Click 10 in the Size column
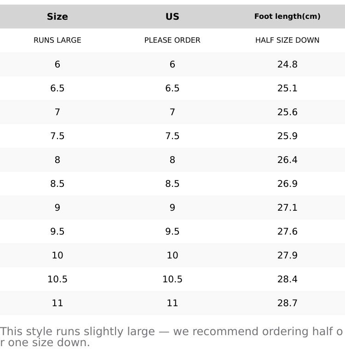345x359 pixels. pos(57,255)
